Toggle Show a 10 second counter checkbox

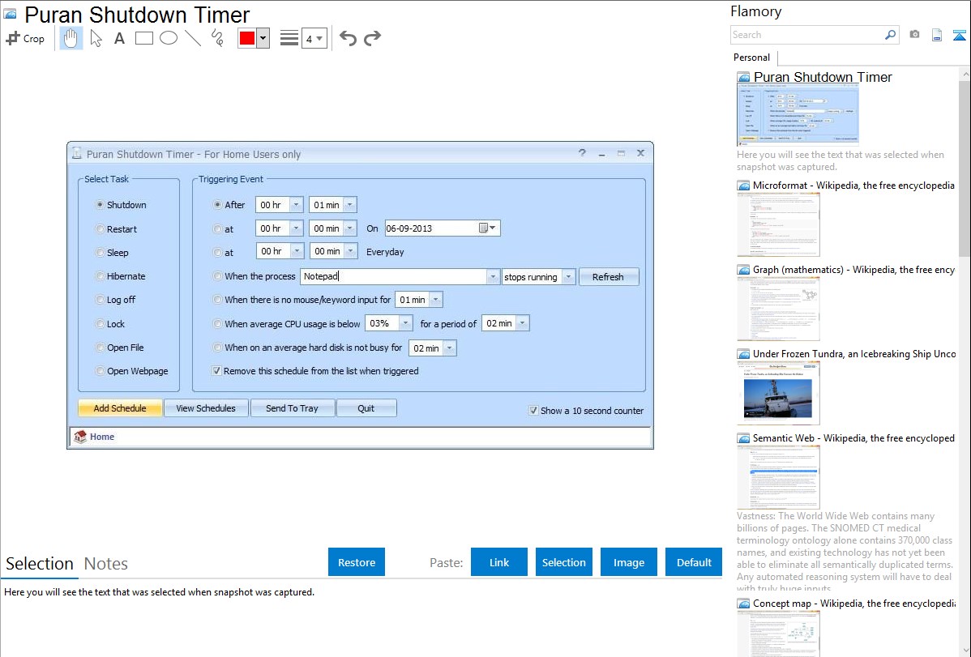coord(533,411)
